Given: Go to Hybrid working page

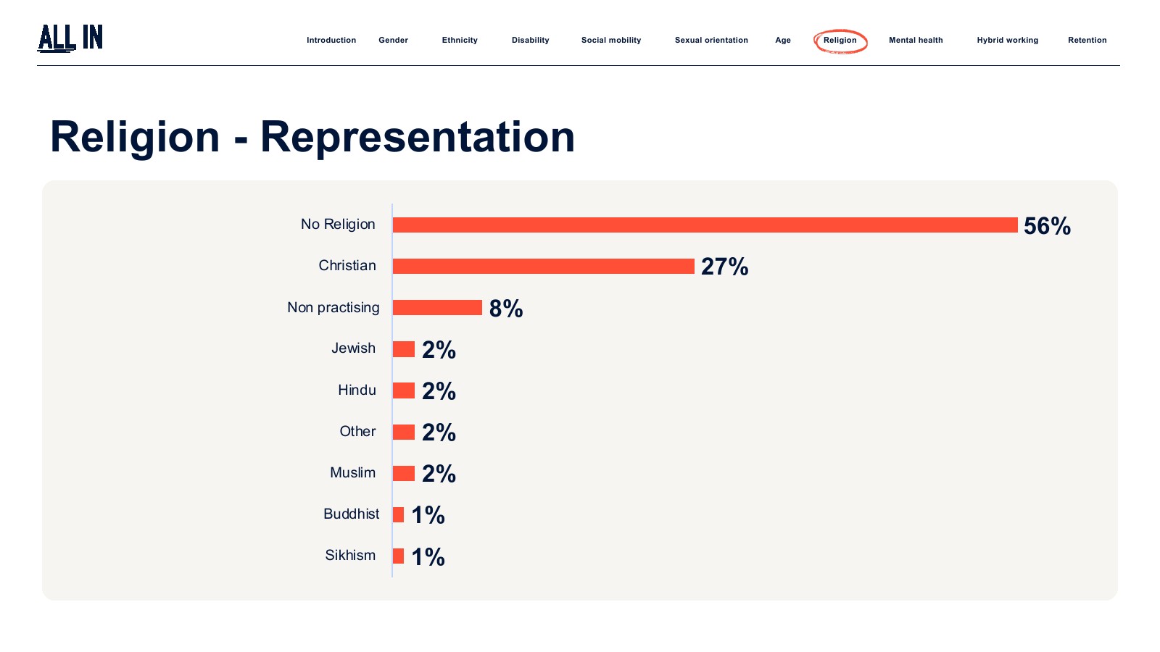Looking at the screenshot, I should point(1007,41).
